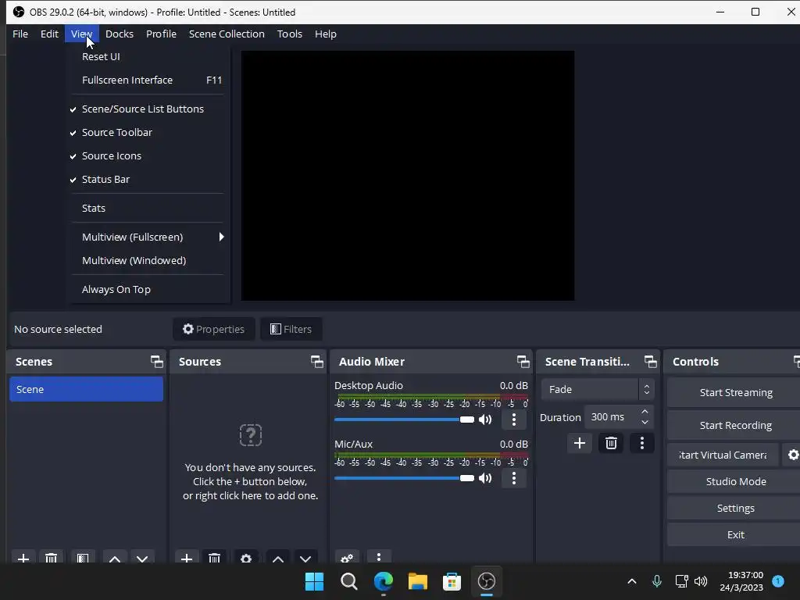Image resolution: width=800 pixels, height=600 pixels.
Task: Add a new source with plus icon
Action: (187, 558)
